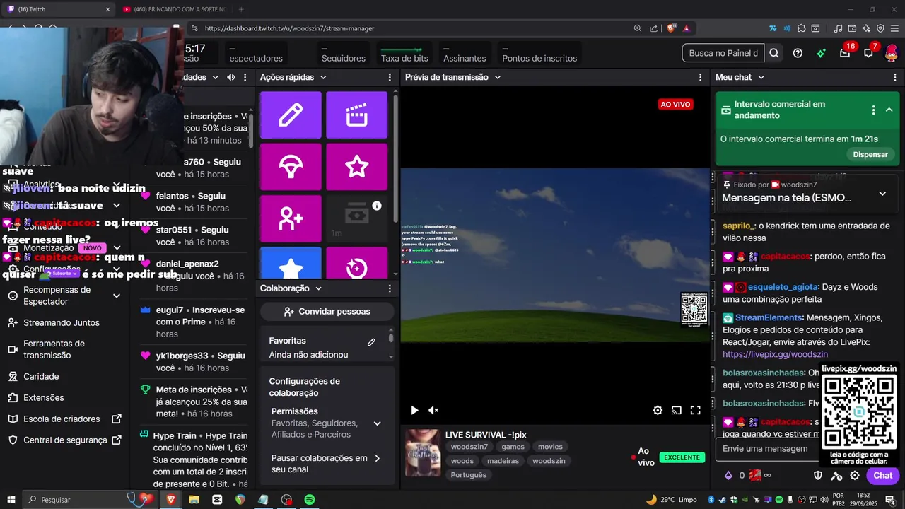Click the Windows Start button
905x509 pixels.
coord(11,500)
